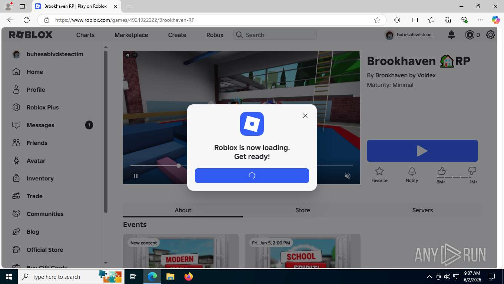Launch Firefox from the taskbar
This screenshot has width=504, height=284.
coord(189,277)
